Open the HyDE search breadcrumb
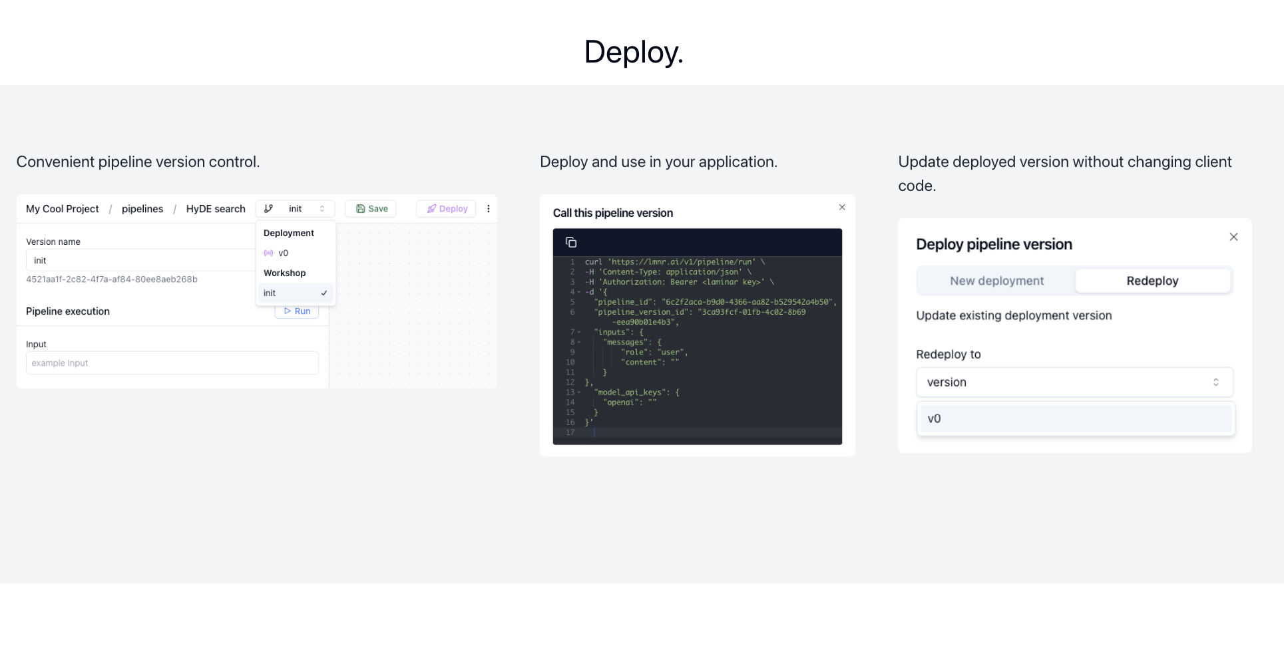 coord(216,209)
